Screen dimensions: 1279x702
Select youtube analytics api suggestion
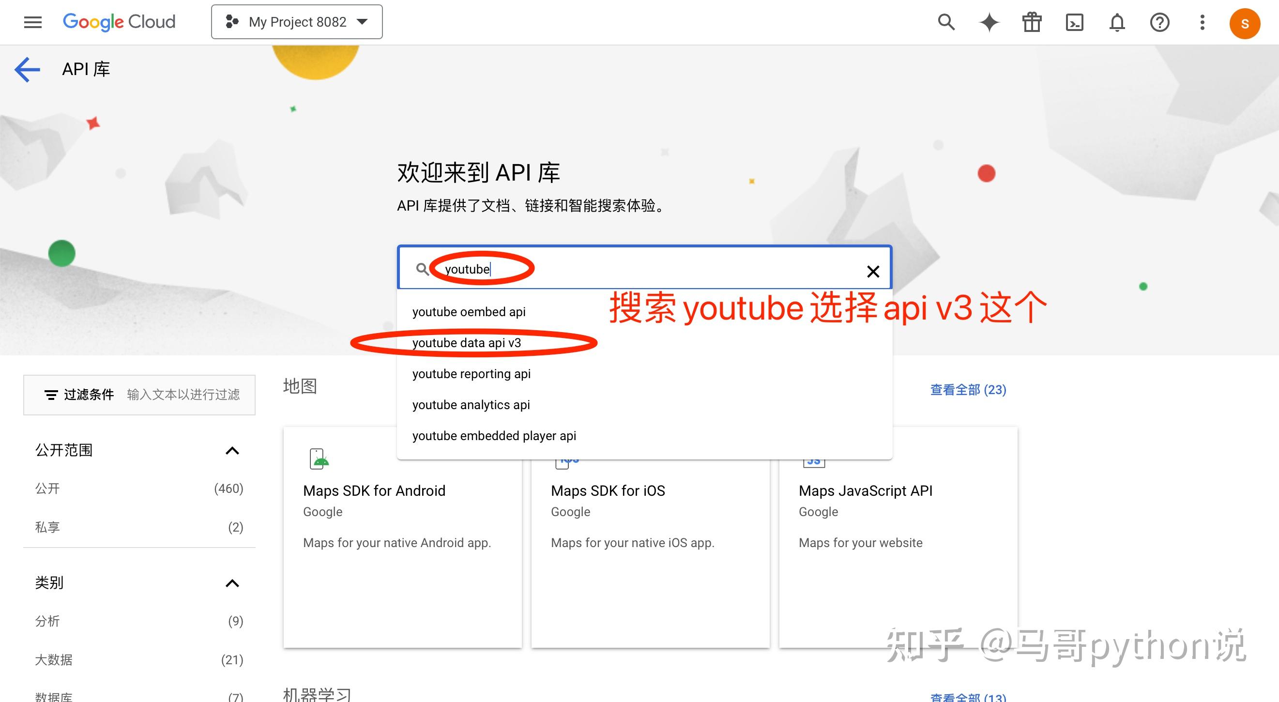(471, 405)
